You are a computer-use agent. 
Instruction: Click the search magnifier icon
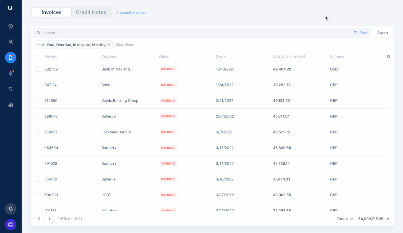pyautogui.click(x=38, y=33)
